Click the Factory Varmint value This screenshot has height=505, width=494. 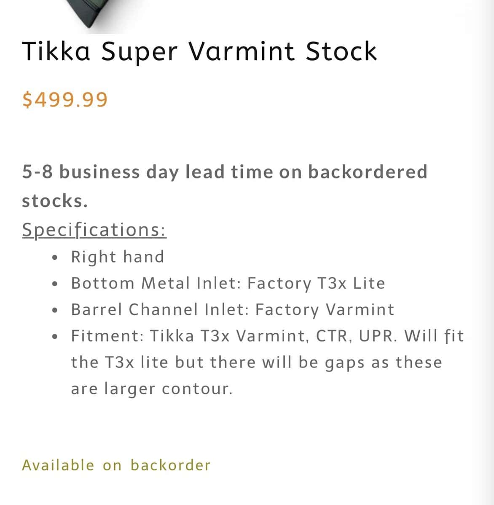pos(325,310)
